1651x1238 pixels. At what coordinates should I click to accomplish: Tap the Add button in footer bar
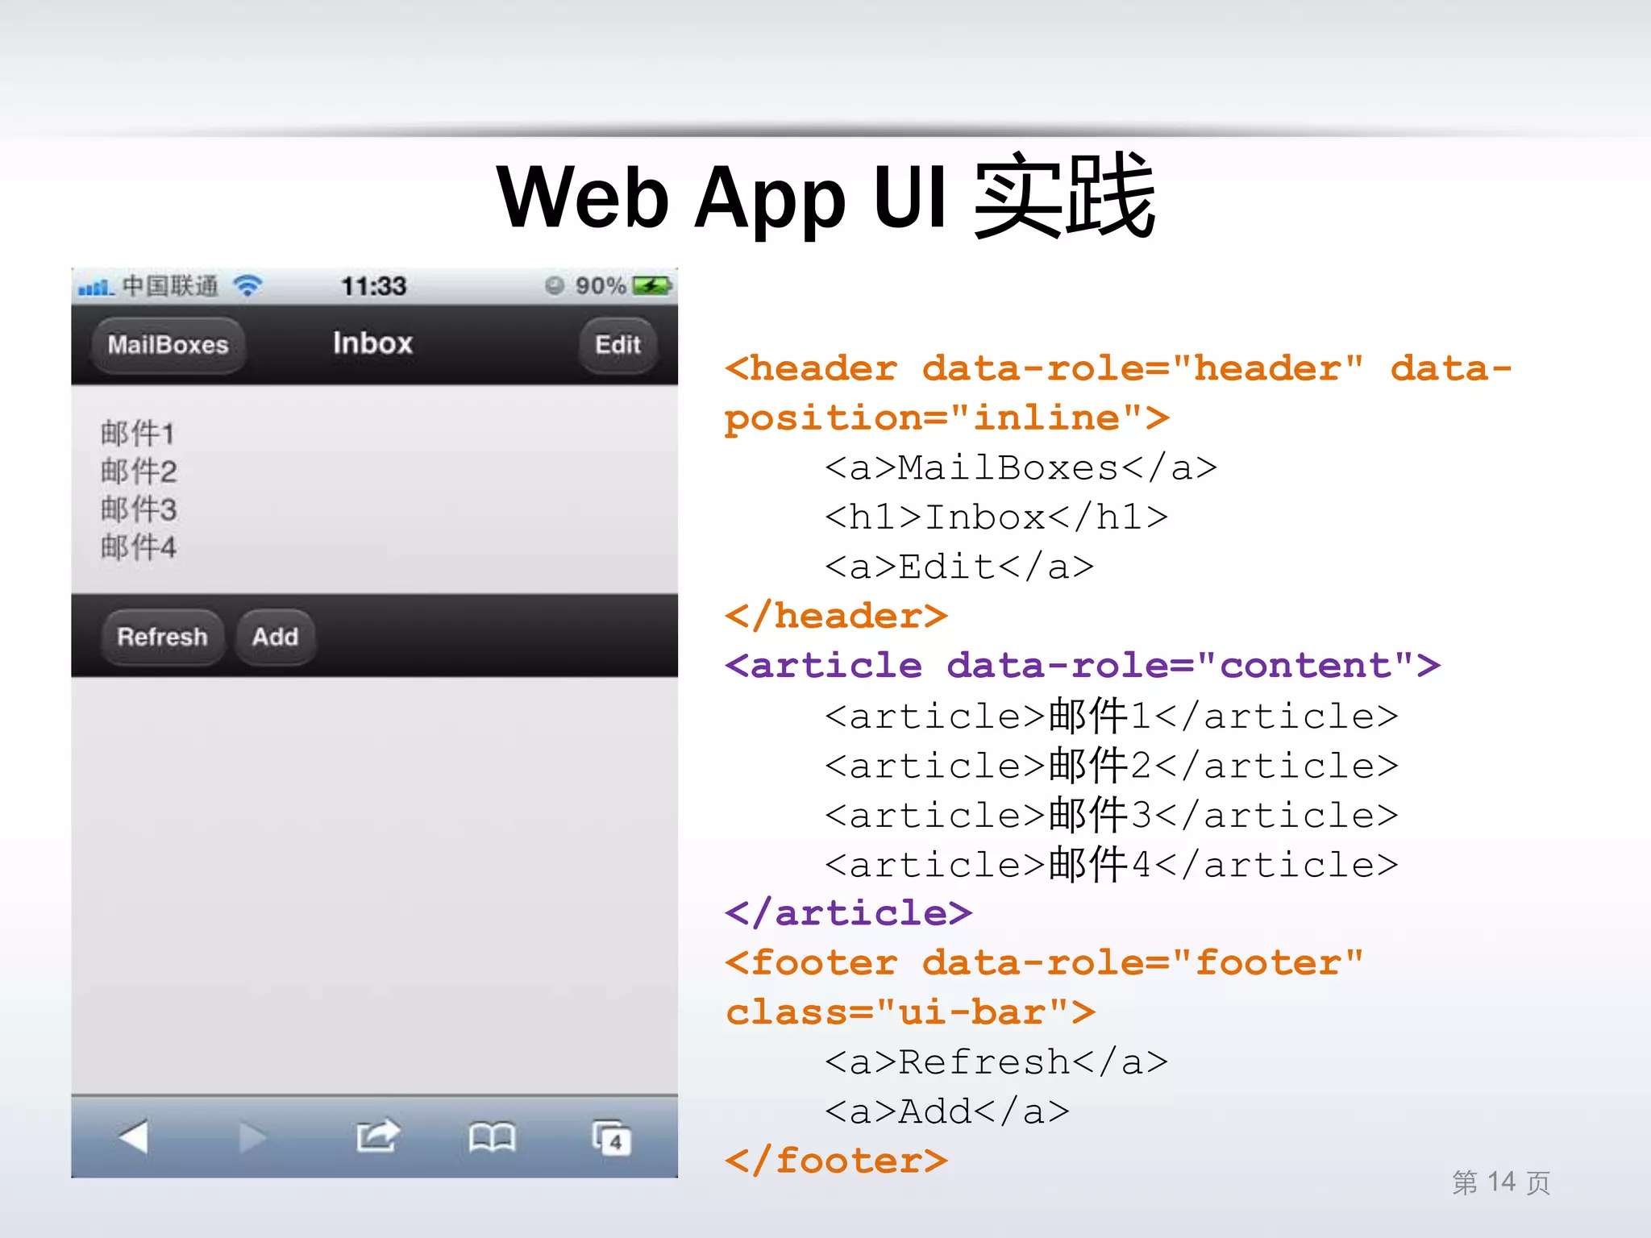click(x=276, y=637)
